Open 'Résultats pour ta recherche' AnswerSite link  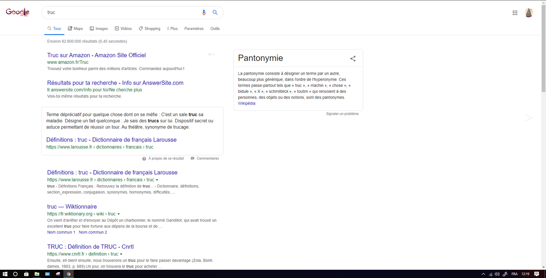coord(115,83)
